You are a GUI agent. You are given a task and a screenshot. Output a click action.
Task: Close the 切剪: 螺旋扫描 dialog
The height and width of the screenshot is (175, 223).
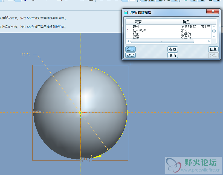coord(213,11)
